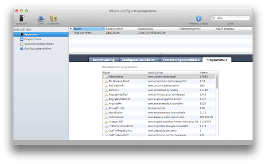
Task: Click the Air Hockey Gold app icon
Action: (x=106, y=81)
